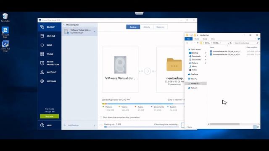Open the Tools section in Acronis sidebar
The width and height of the screenshot is (269, 151).
[50, 54]
